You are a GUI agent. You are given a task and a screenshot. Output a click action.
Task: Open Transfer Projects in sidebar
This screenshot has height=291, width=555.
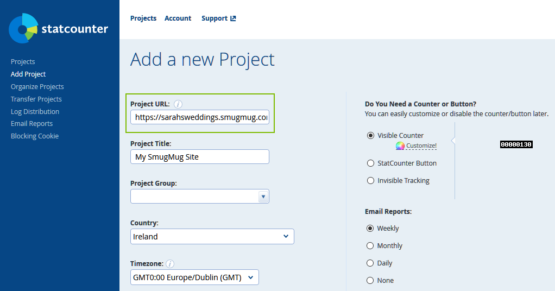tap(36, 99)
